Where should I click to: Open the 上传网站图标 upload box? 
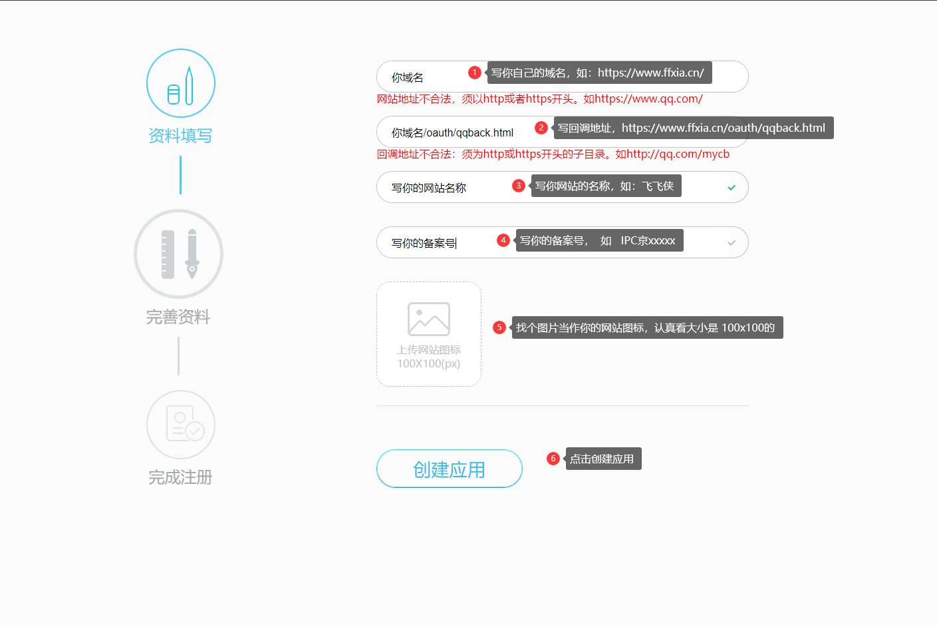tap(429, 334)
